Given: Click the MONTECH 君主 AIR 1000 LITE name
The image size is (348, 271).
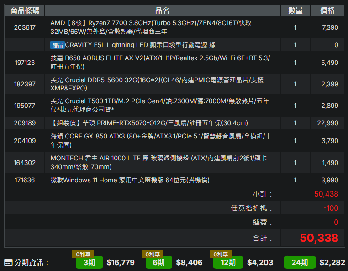Looking at the screenshot, I should pyautogui.click(x=158, y=162).
